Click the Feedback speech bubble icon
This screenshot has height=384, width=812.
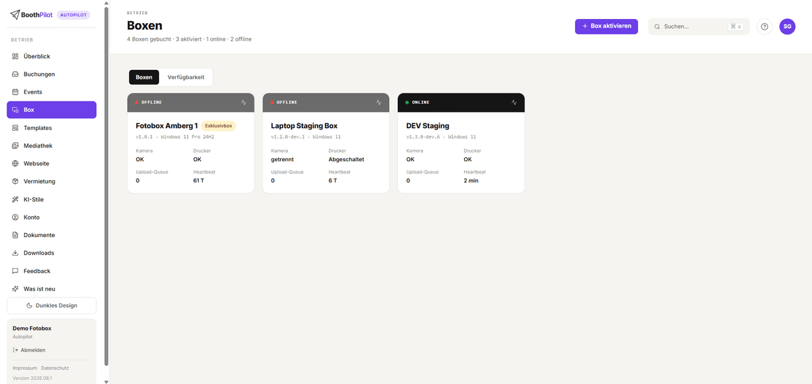coord(16,271)
